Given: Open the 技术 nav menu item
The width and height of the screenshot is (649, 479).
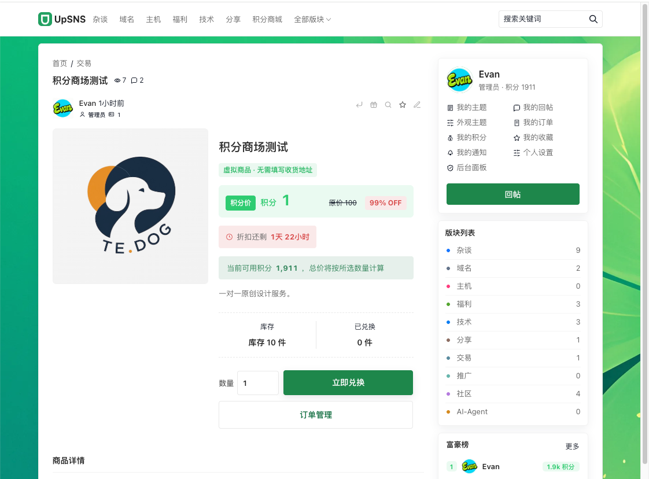Looking at the screenshot, I should [x=207, y=20].
